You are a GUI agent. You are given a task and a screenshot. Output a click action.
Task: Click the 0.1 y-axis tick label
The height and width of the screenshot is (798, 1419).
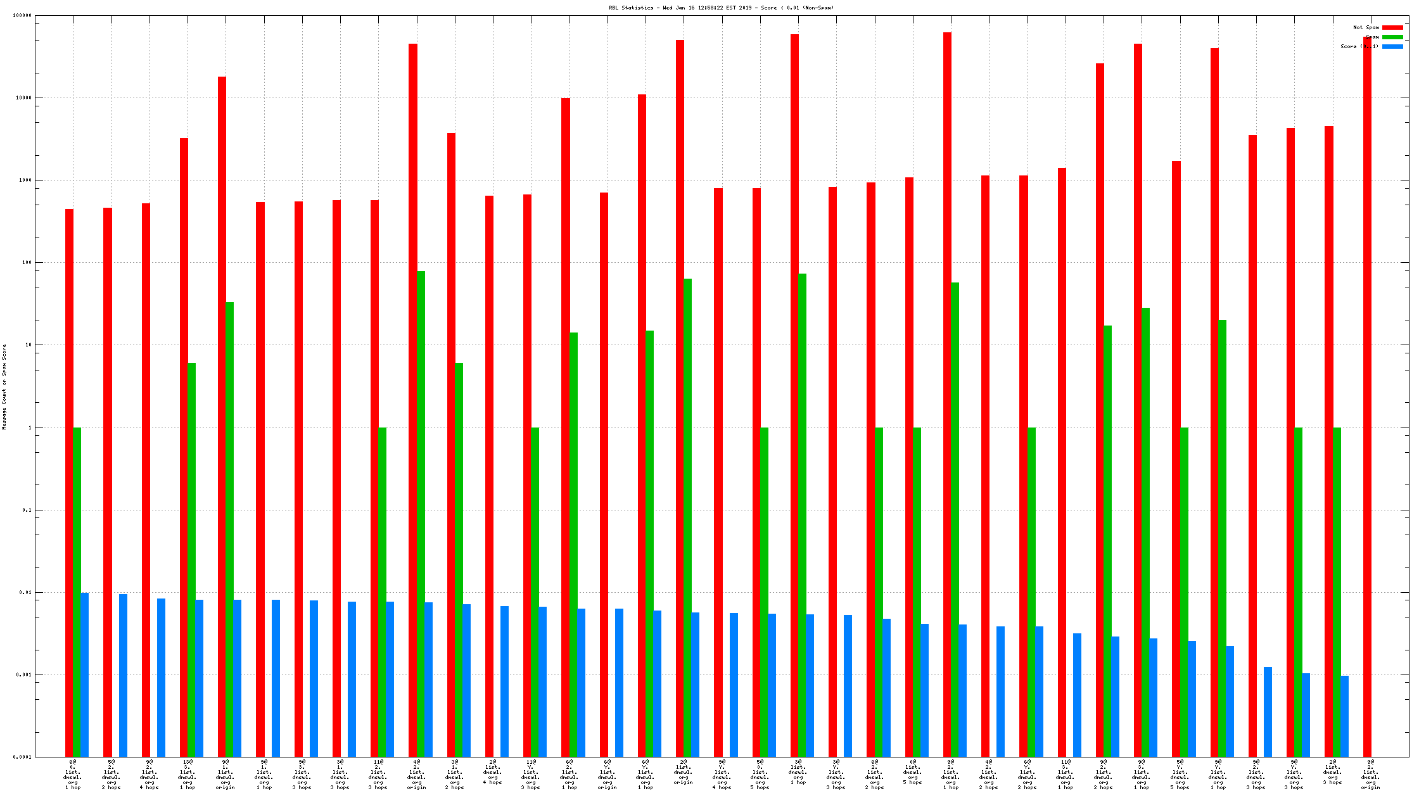point(26,510)
